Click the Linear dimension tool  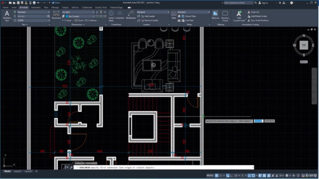pyautogui.click(x=67, y=20)
